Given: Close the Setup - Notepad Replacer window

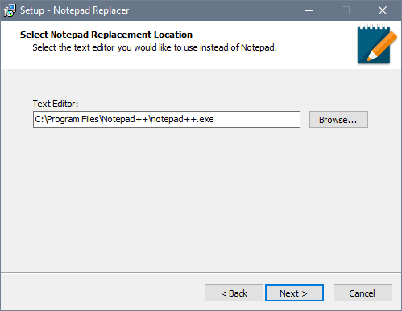Looking at the screenshot, I should [383, 10].
